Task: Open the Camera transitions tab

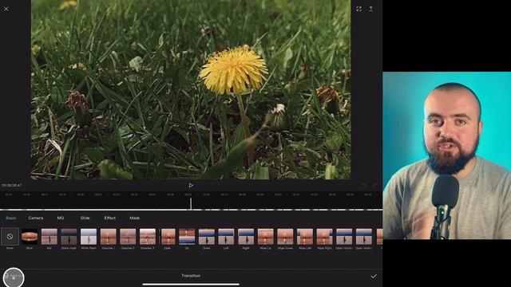Action: (35, 218)
